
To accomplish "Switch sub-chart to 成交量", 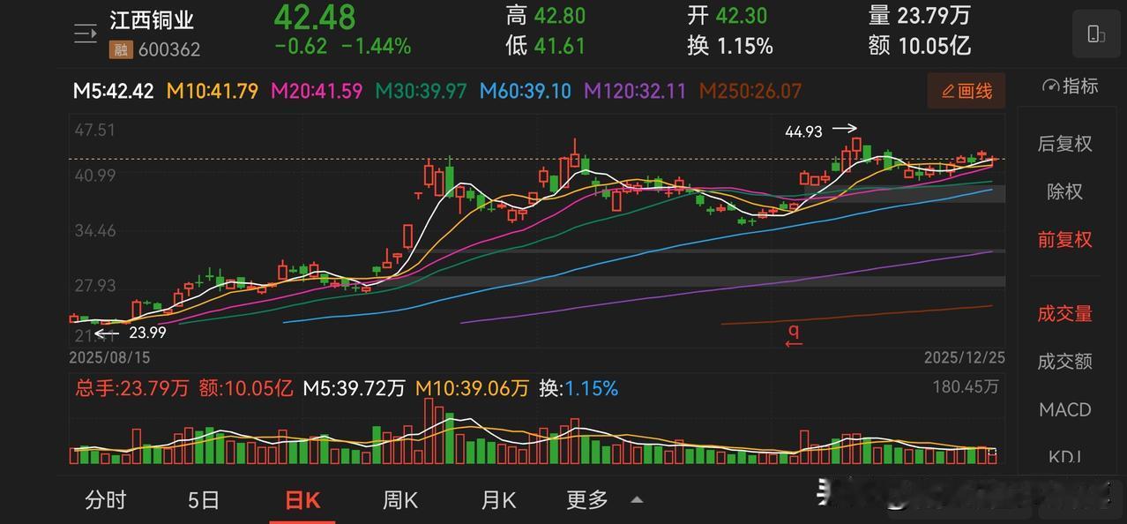I will [1065, 313].
